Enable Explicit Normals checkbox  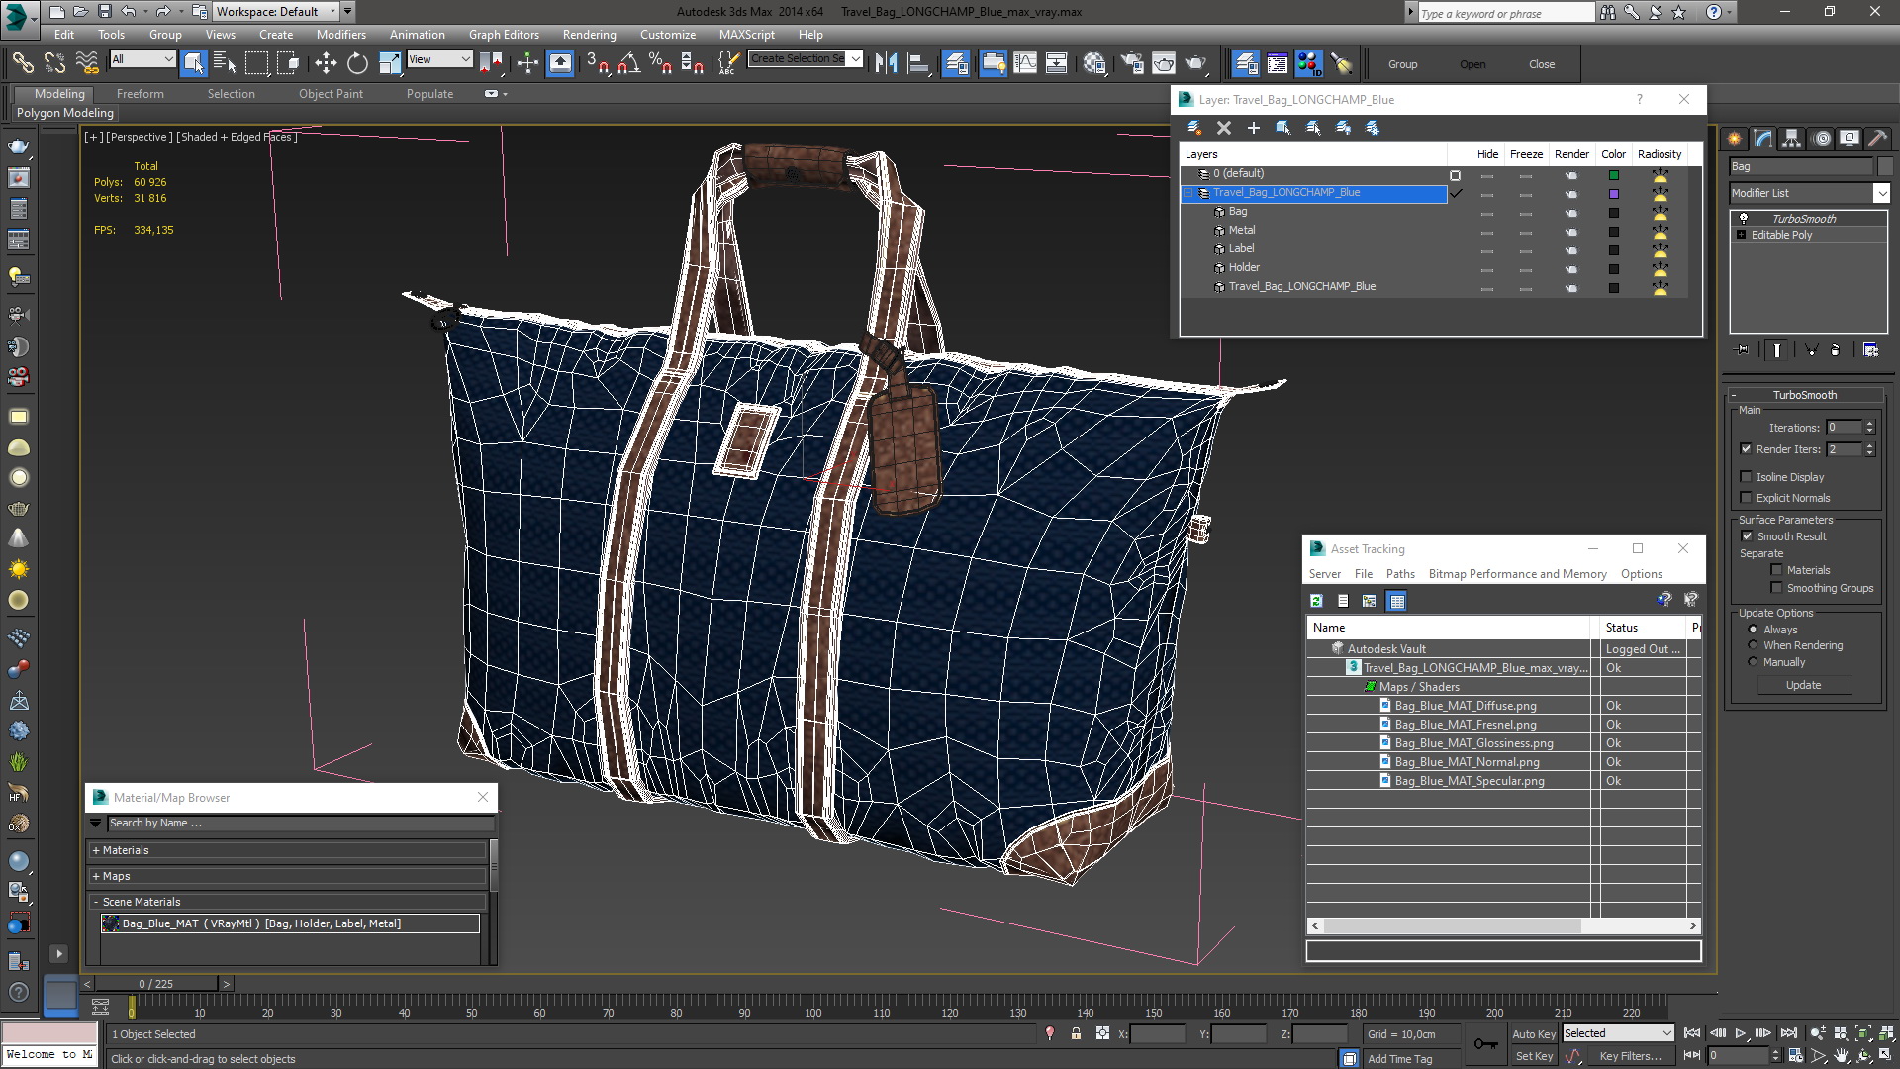(1747, 498)
